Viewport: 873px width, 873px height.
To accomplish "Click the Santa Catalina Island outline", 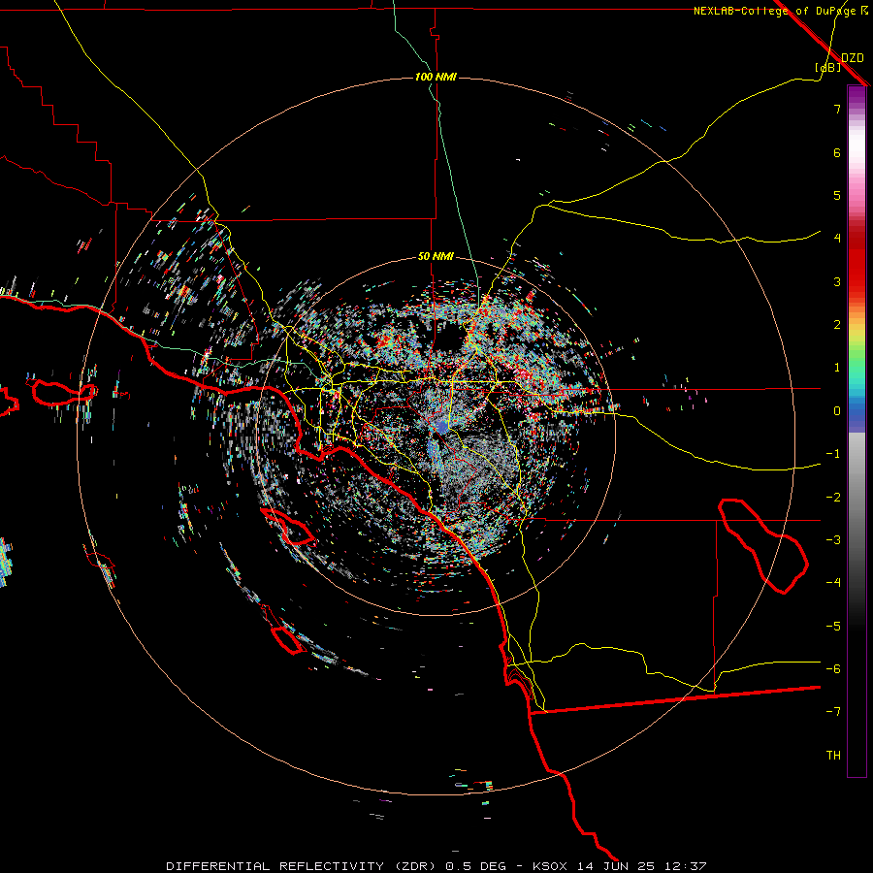I will point(288,526).
